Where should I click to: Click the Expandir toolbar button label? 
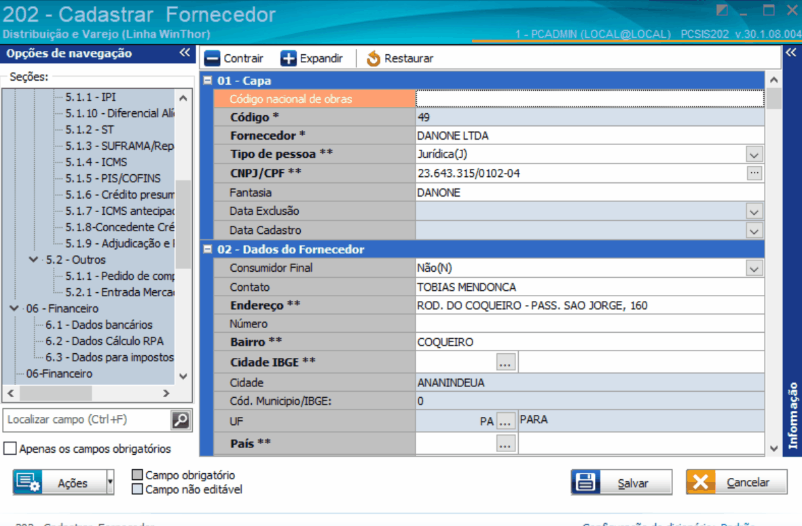point(321,59)
